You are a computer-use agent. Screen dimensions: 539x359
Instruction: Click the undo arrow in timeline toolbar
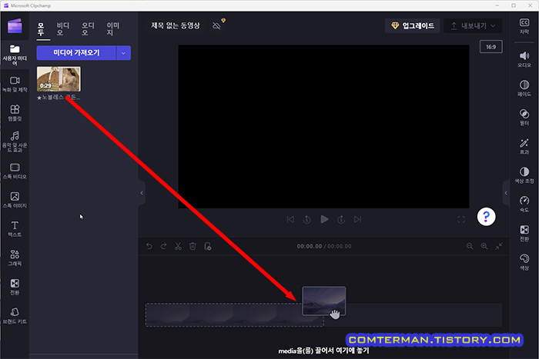pyautogui.click(x=149, y=246)
